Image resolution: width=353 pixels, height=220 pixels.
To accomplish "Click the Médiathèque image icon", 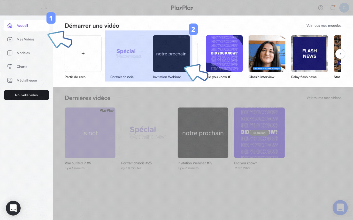I will pos(10,80).
